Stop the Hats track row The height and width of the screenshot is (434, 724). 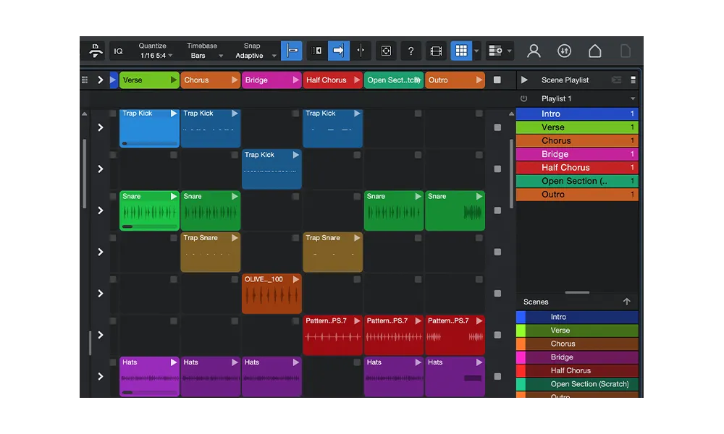pyautogui.click(x=497, y=376)
